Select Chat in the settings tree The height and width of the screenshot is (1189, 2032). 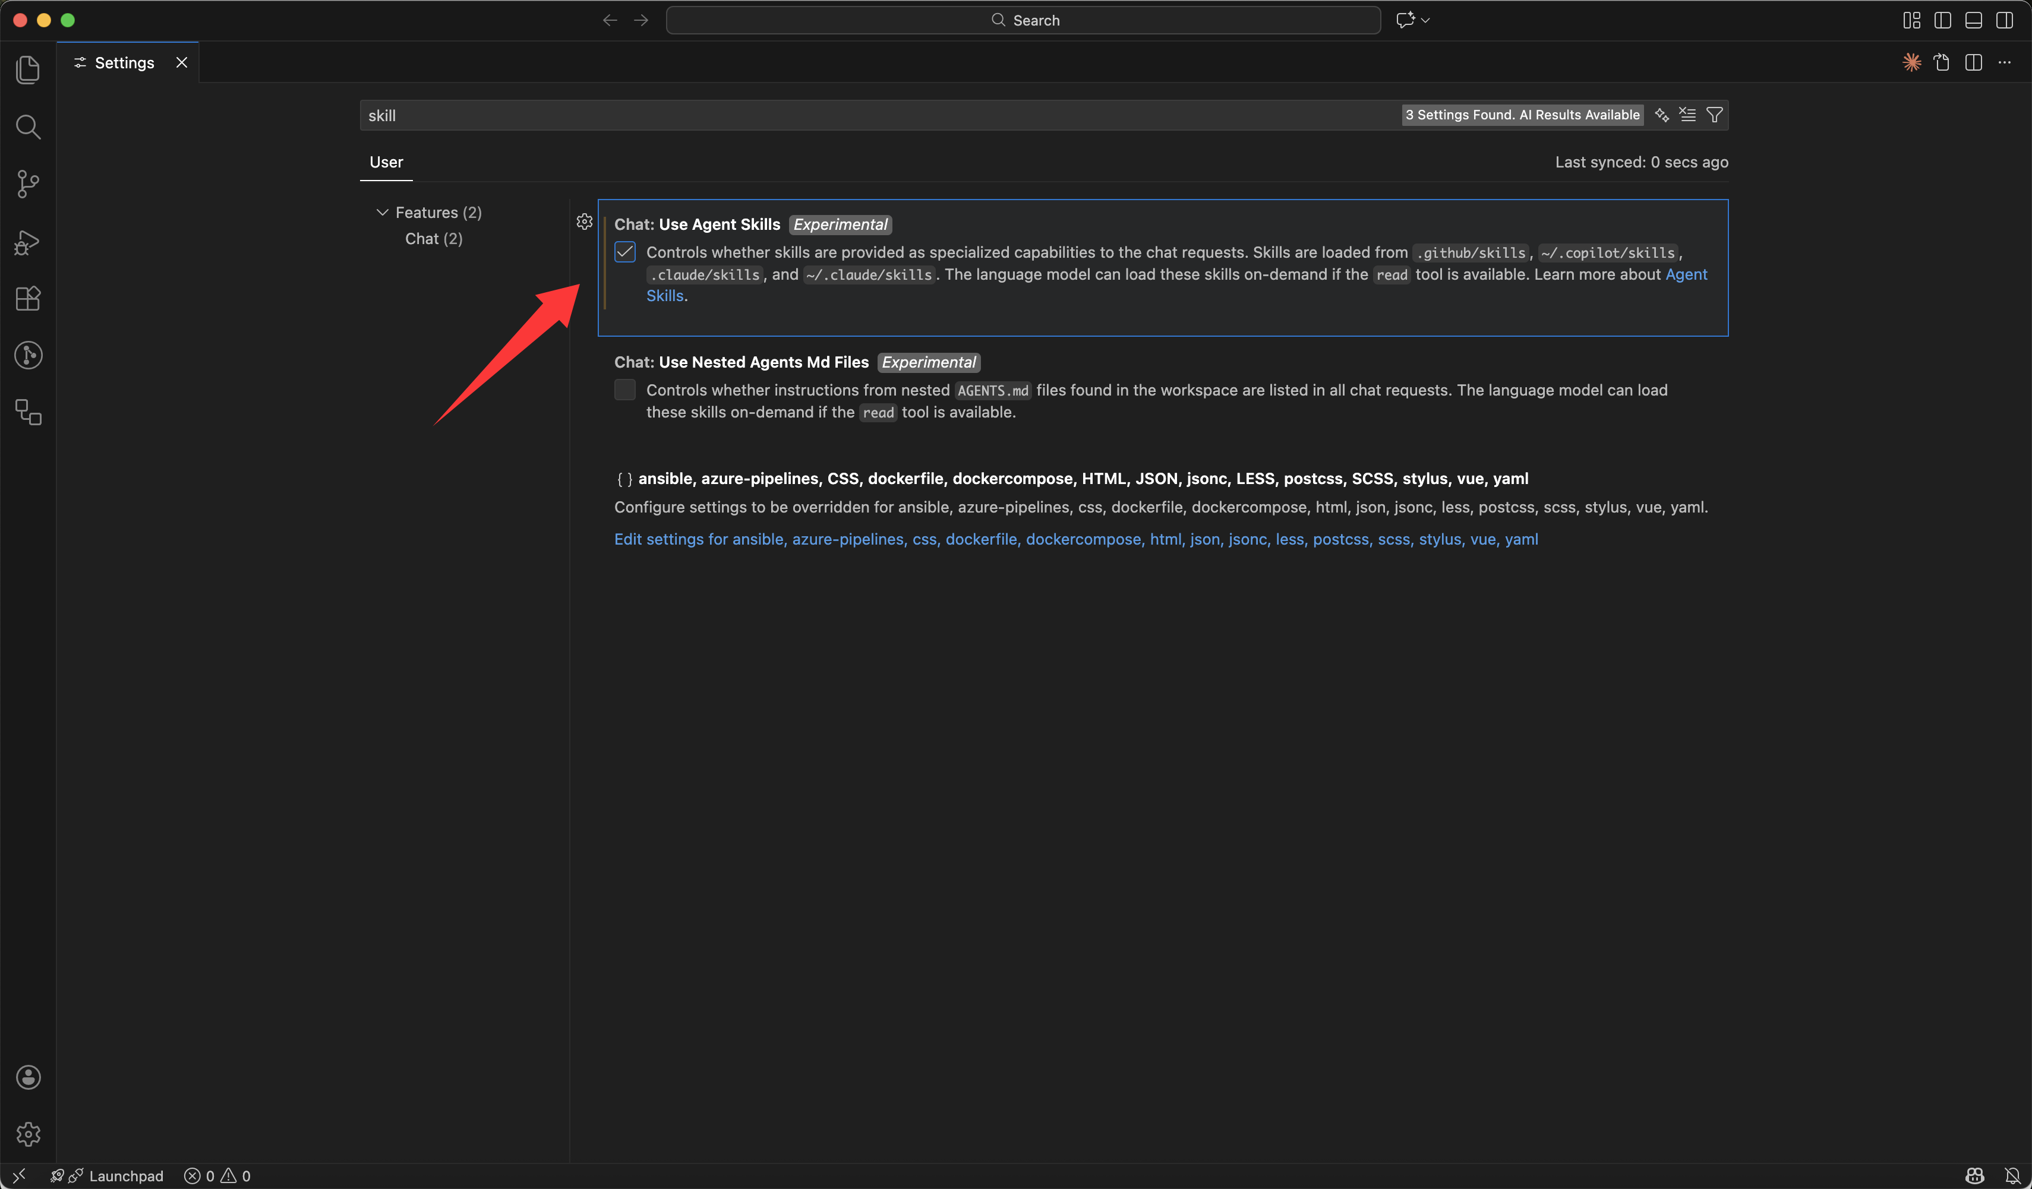pyautogui.click(x=433, y=239)
